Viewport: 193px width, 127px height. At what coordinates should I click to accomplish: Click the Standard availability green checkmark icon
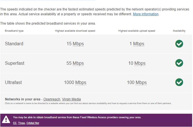point(179,44)
